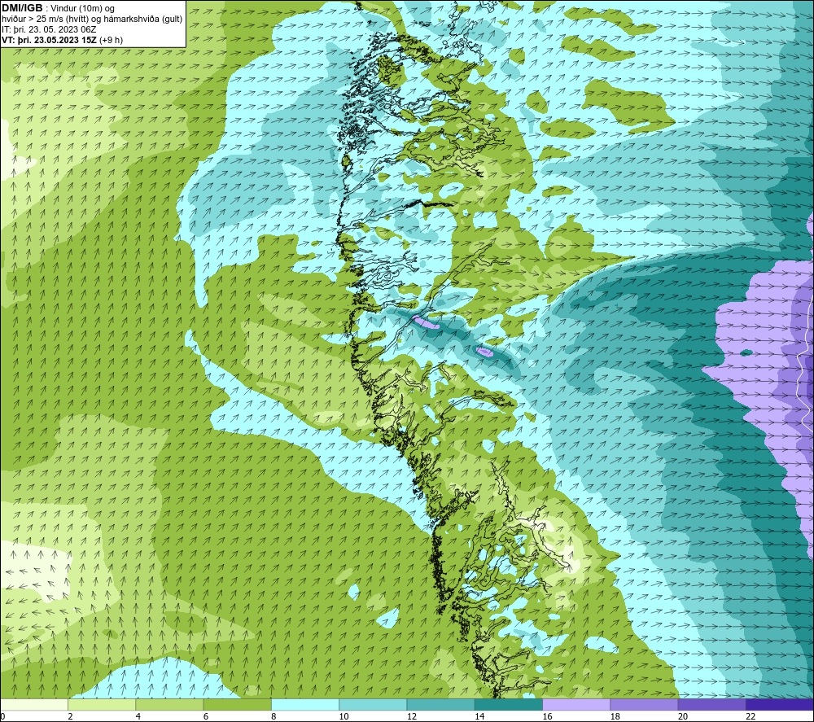The width and height of the screenshot is (814, 722).
Task: Click the dark purple swatch above 22
Action: (x=780, y=704)
